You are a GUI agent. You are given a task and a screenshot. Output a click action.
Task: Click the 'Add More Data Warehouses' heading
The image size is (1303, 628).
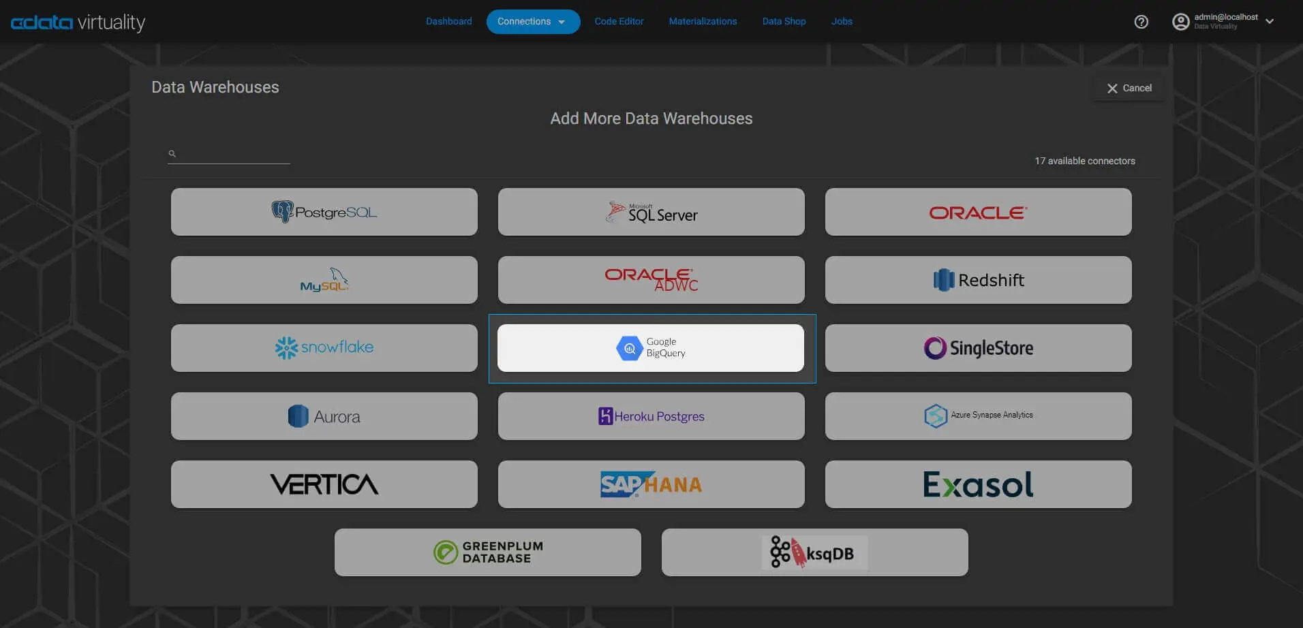coord(651,119)
